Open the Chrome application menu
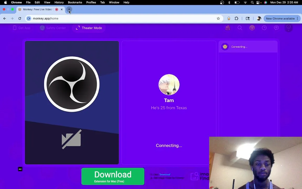 [x=16, y=2]
